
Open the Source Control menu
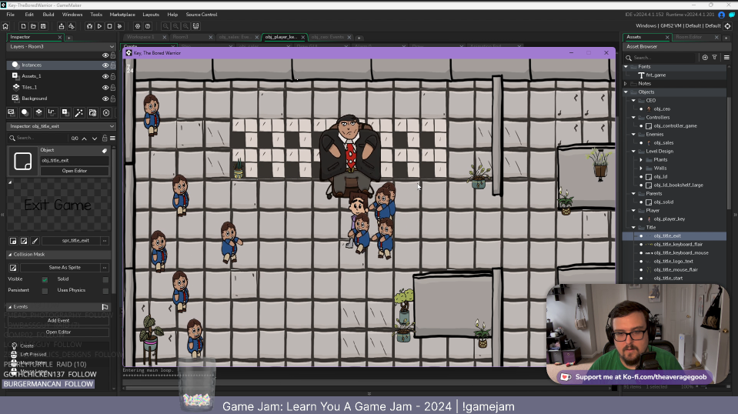(202, 15)
